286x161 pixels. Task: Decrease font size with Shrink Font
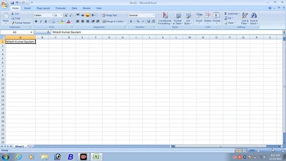(x=71, y=15)
